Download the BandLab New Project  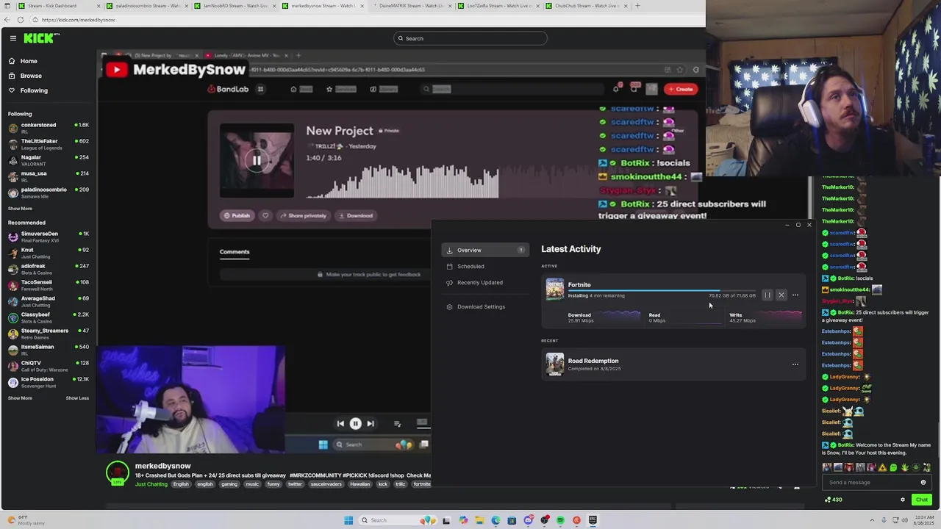(355, 215)
